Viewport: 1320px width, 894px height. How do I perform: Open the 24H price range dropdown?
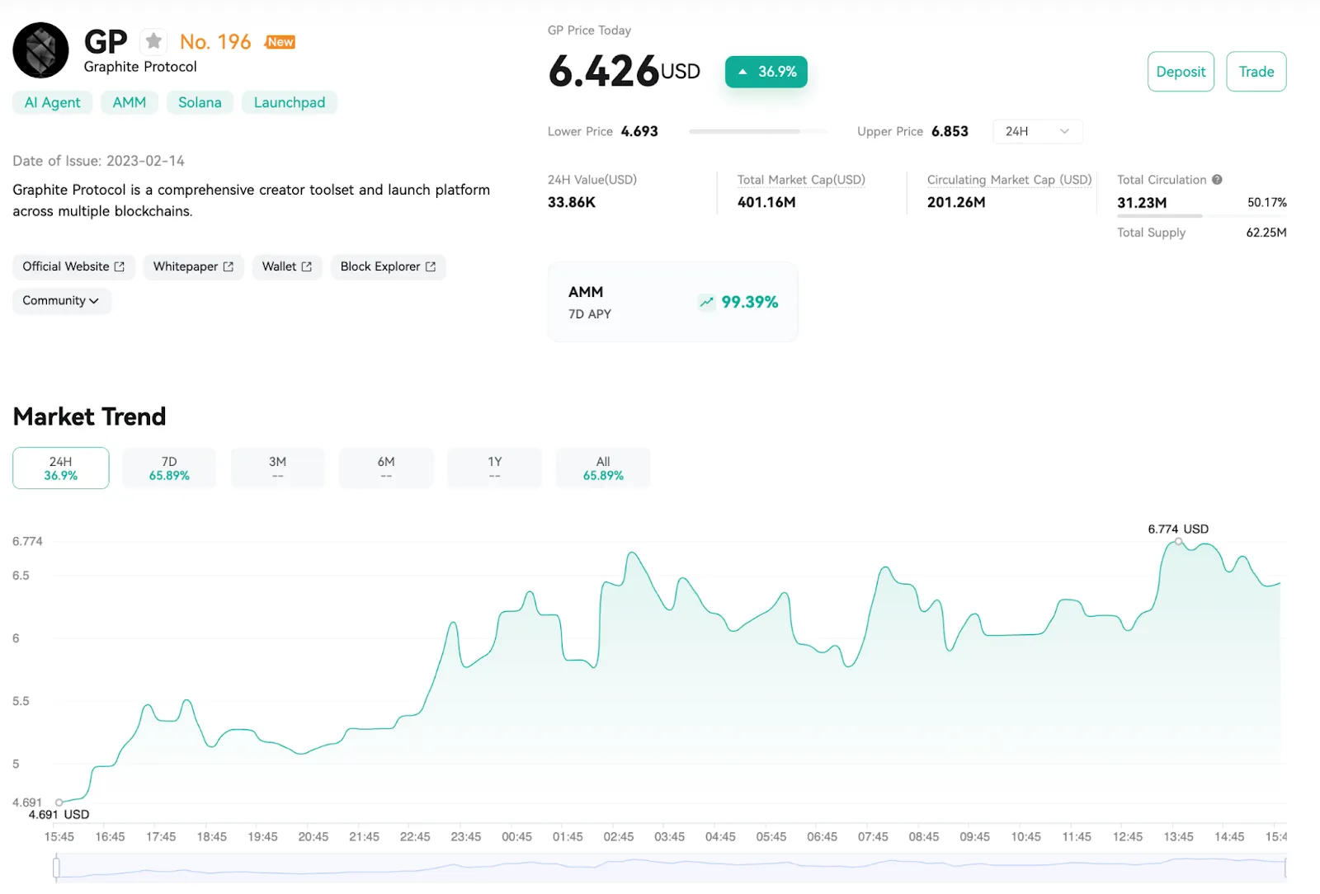point(1038,131)
